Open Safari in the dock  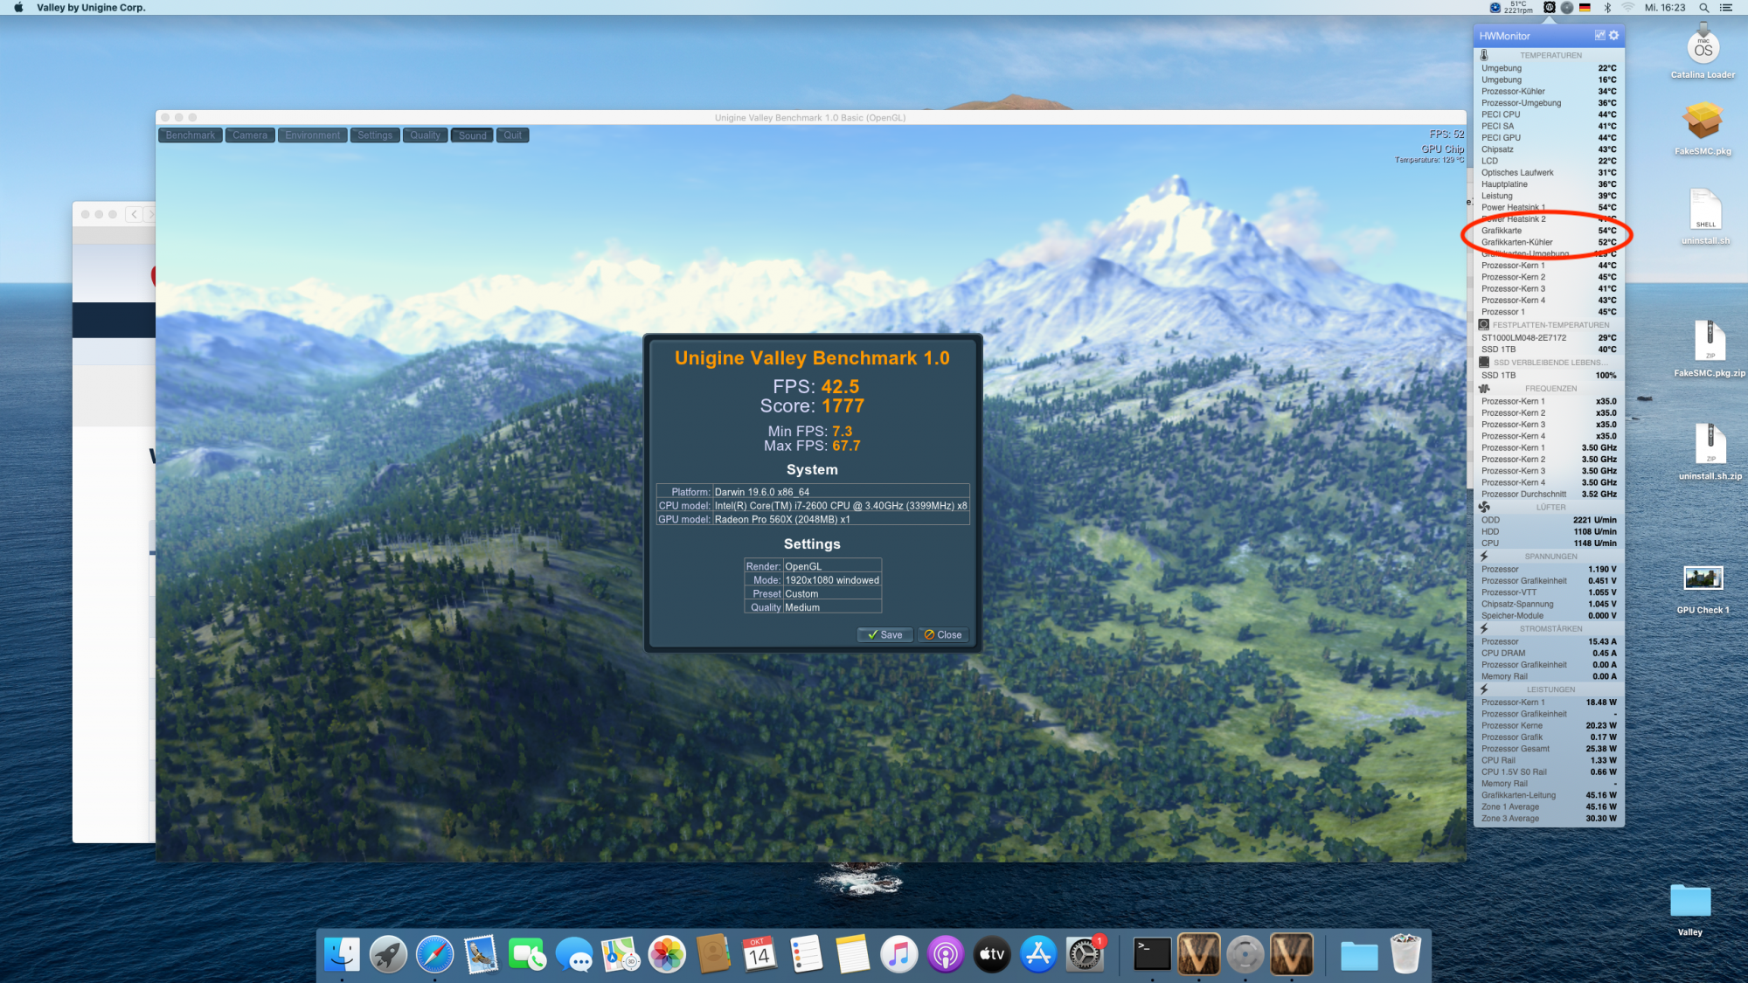[x=434, y=954]
